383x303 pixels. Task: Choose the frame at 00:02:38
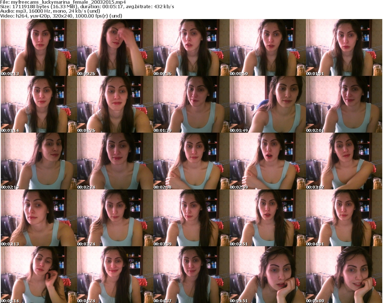coord(191,161)
